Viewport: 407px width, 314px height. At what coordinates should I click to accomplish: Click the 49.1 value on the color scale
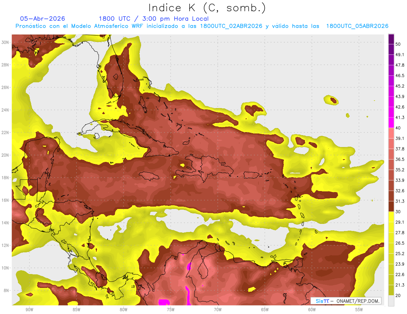[x=400, y=55]
